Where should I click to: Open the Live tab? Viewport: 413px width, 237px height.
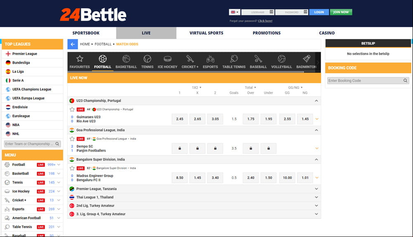(x=146, y=33)
